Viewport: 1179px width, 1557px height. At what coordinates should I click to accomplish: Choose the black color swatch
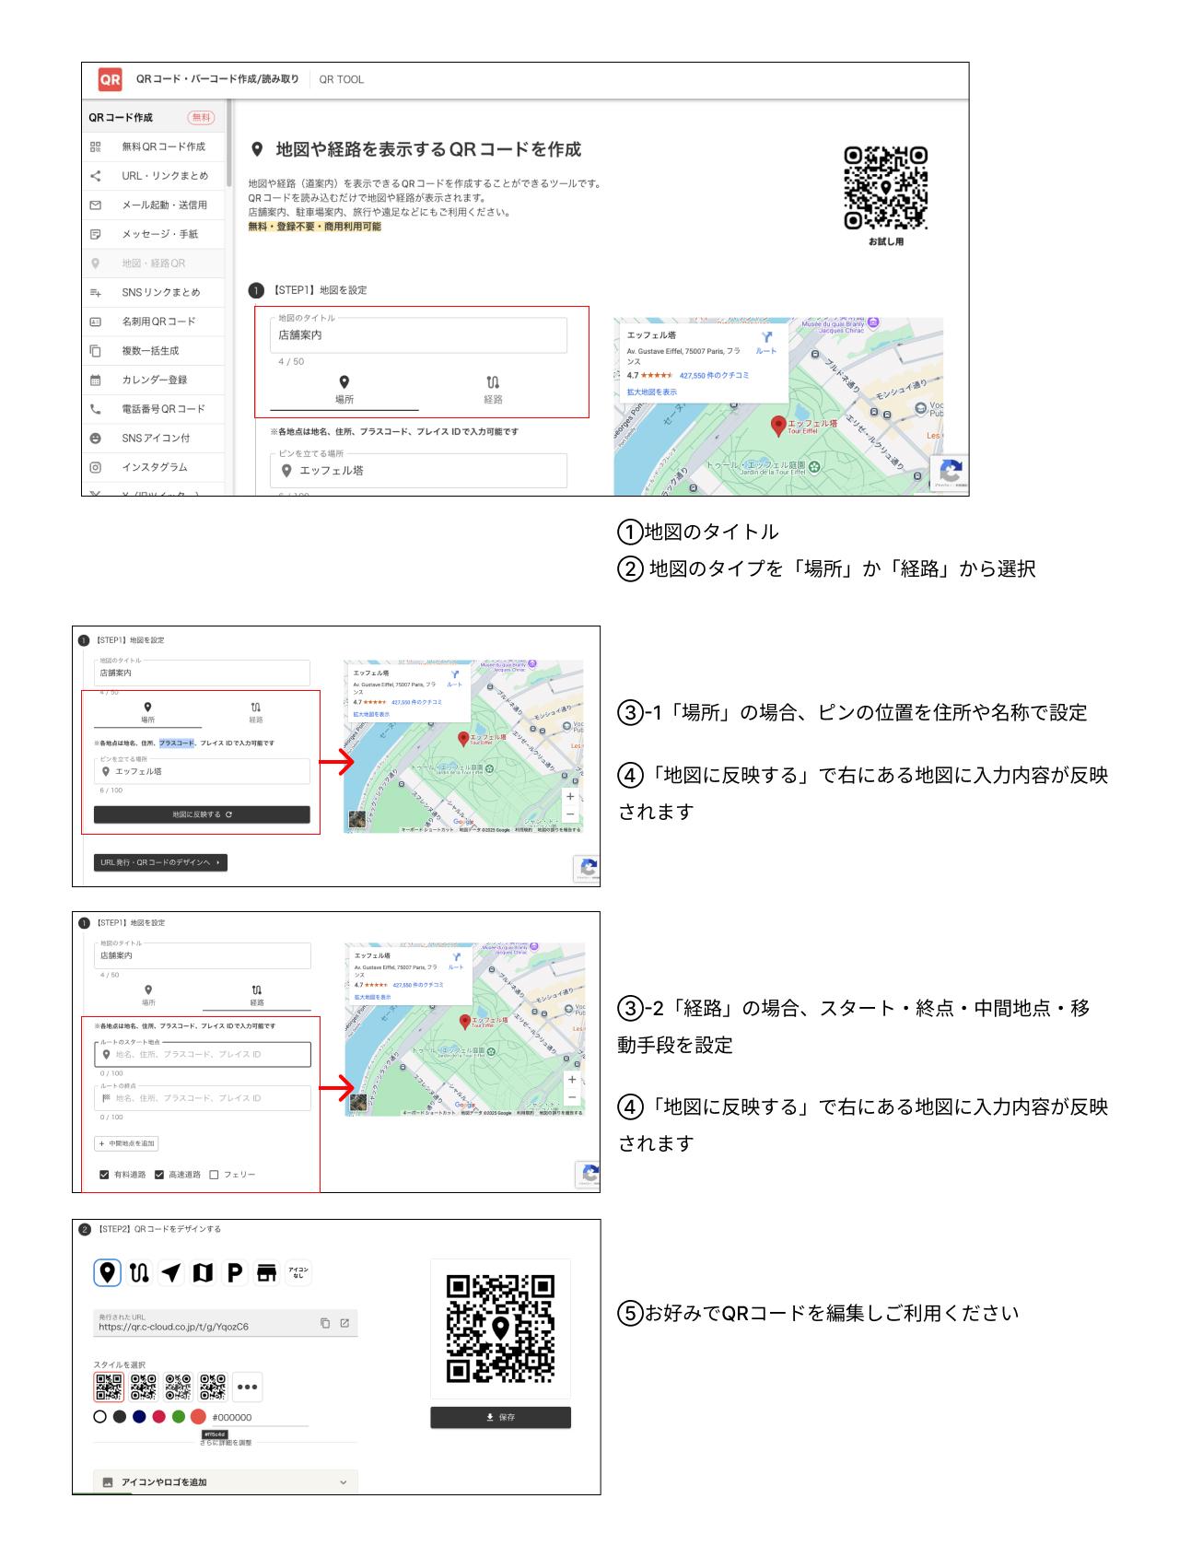coord(119,1417)
